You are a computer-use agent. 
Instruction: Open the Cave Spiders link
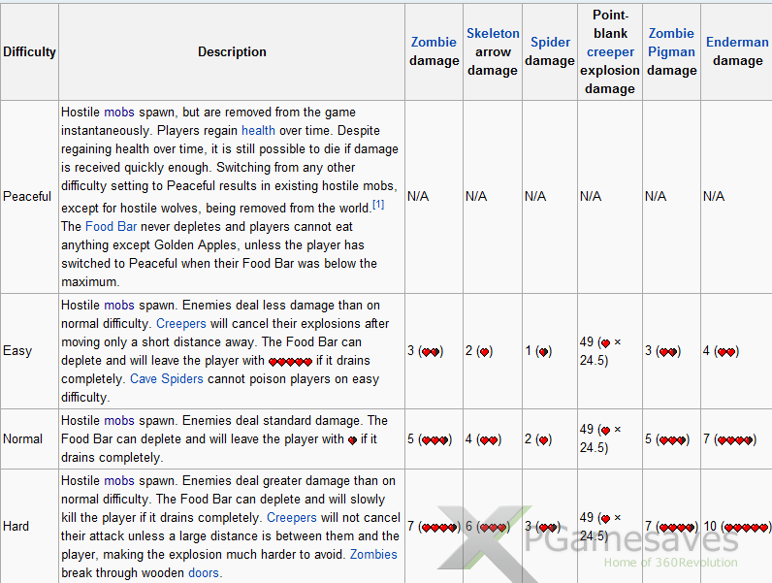pyautogui.click(x=166, y=378)
